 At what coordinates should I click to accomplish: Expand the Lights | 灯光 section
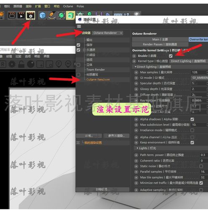pos(137,148)
